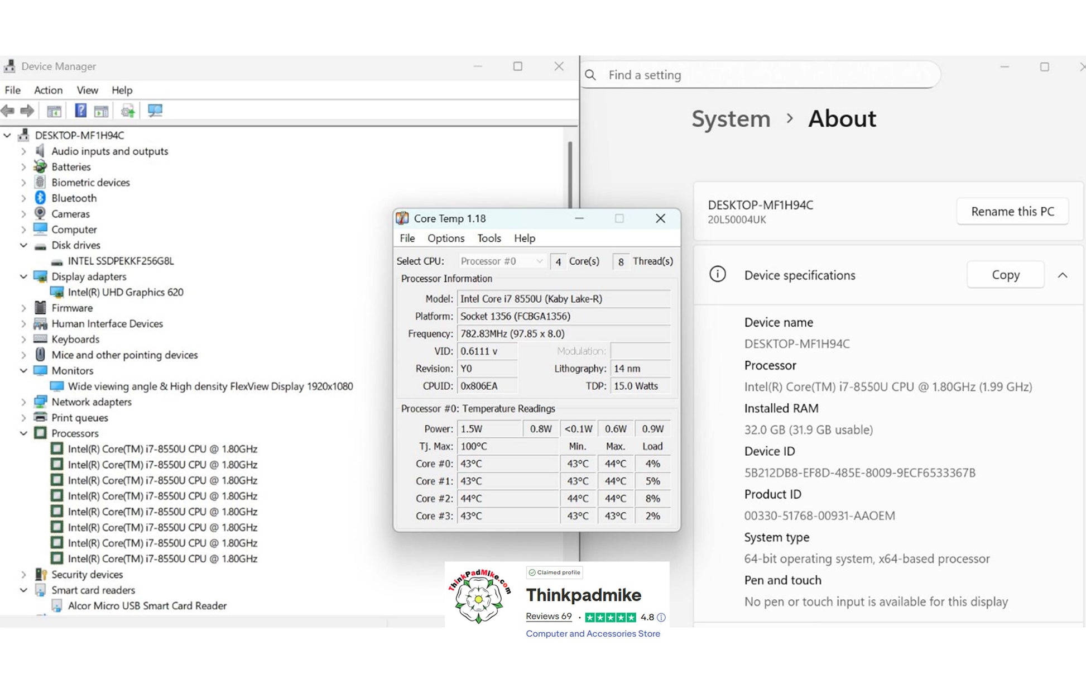Open Core Temp Tools menu
1086x683 pixels.
(x=489, y=238)
